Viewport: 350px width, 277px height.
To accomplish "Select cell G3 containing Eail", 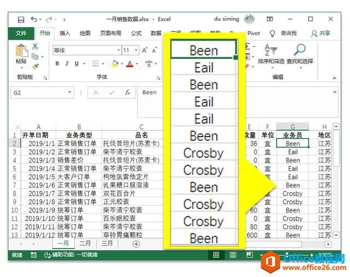I will (293, 152).
